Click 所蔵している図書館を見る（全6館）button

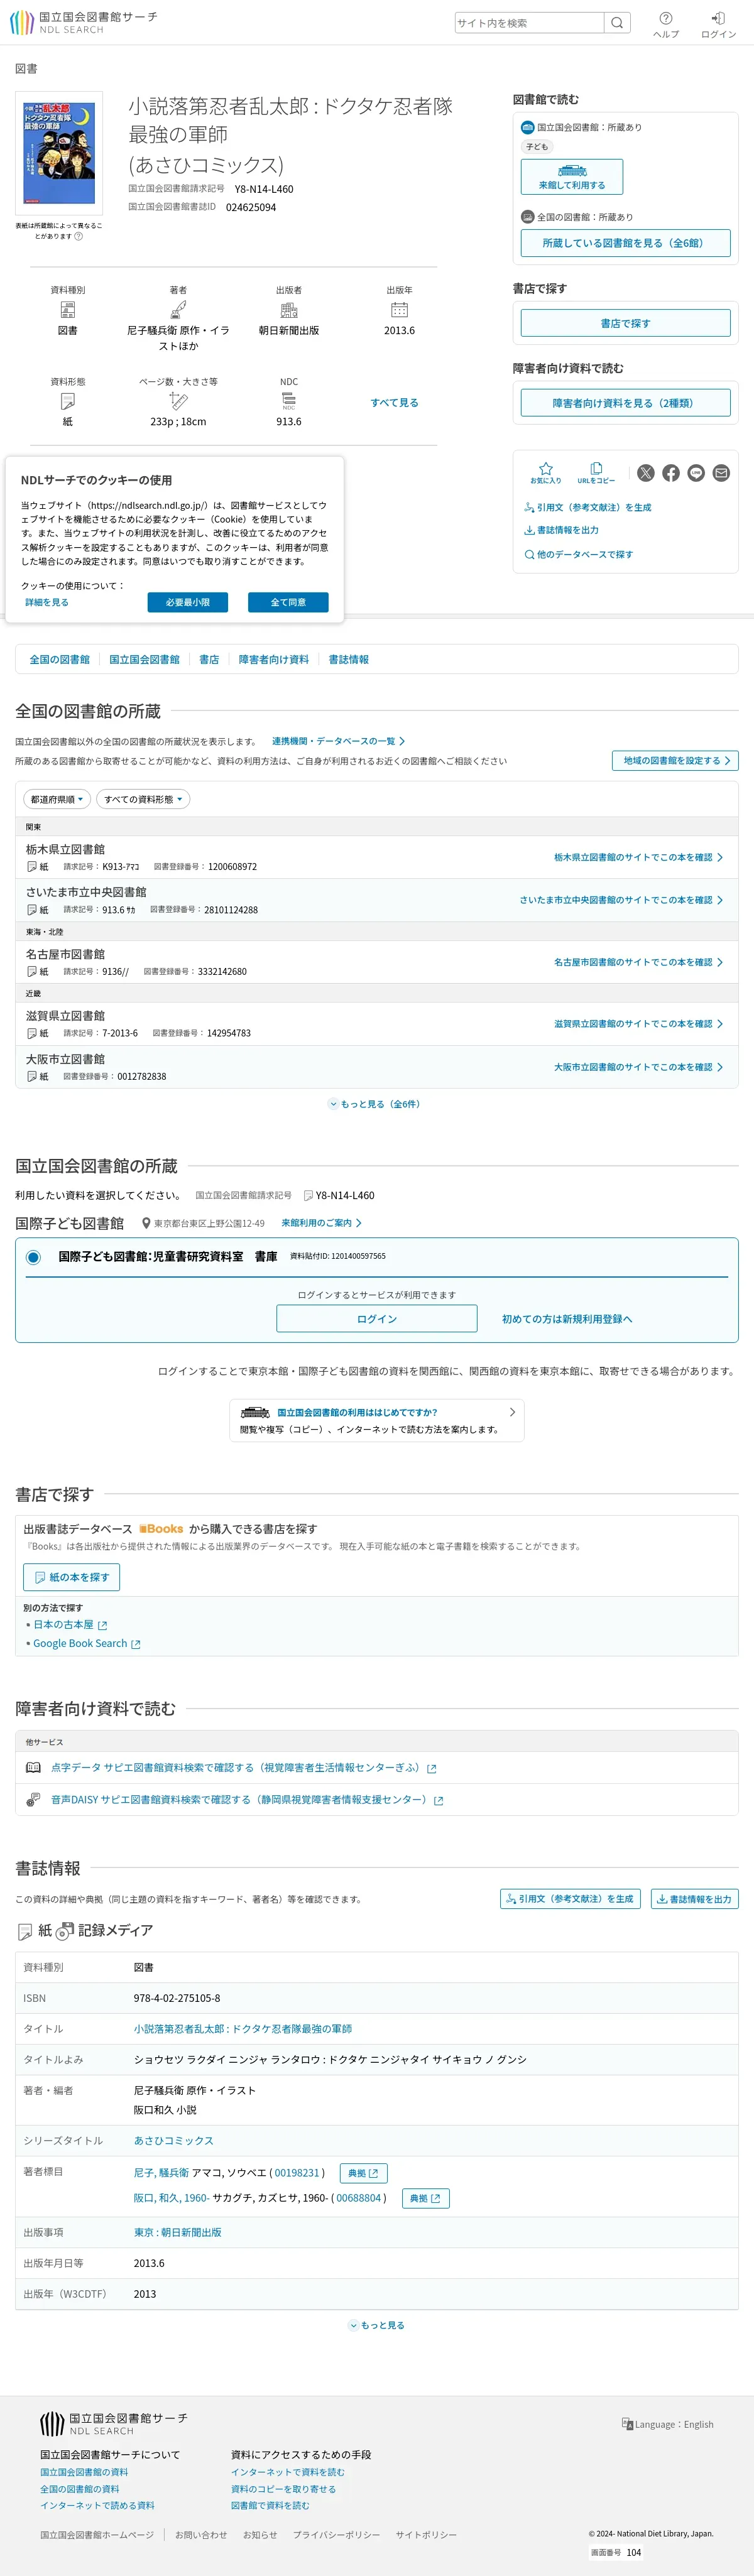tap(625, 243)
